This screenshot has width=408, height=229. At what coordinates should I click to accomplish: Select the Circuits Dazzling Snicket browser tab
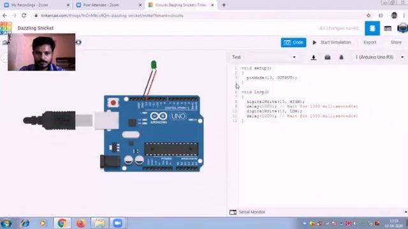point(180,5)
